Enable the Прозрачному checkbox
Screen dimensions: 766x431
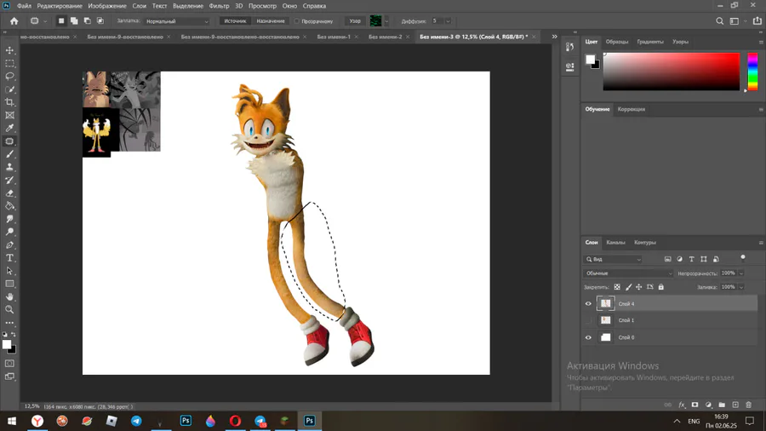[x=296, y=21]
